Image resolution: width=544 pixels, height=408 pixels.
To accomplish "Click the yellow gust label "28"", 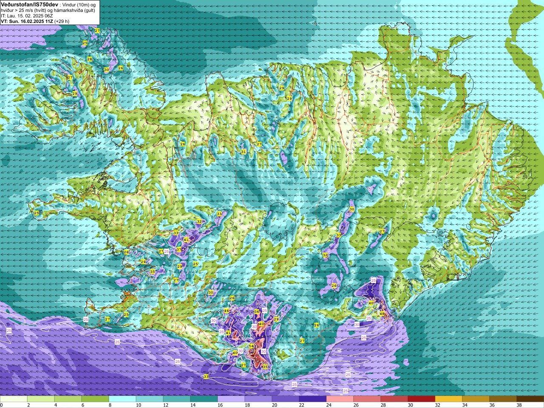I will [x=90, y=59].
